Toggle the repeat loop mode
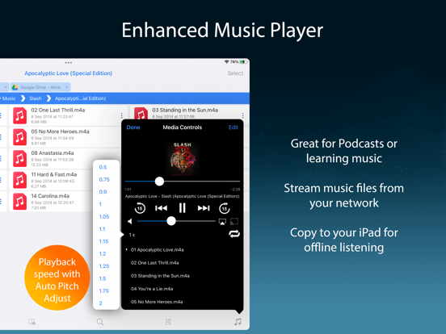 (x=234, y=234)
